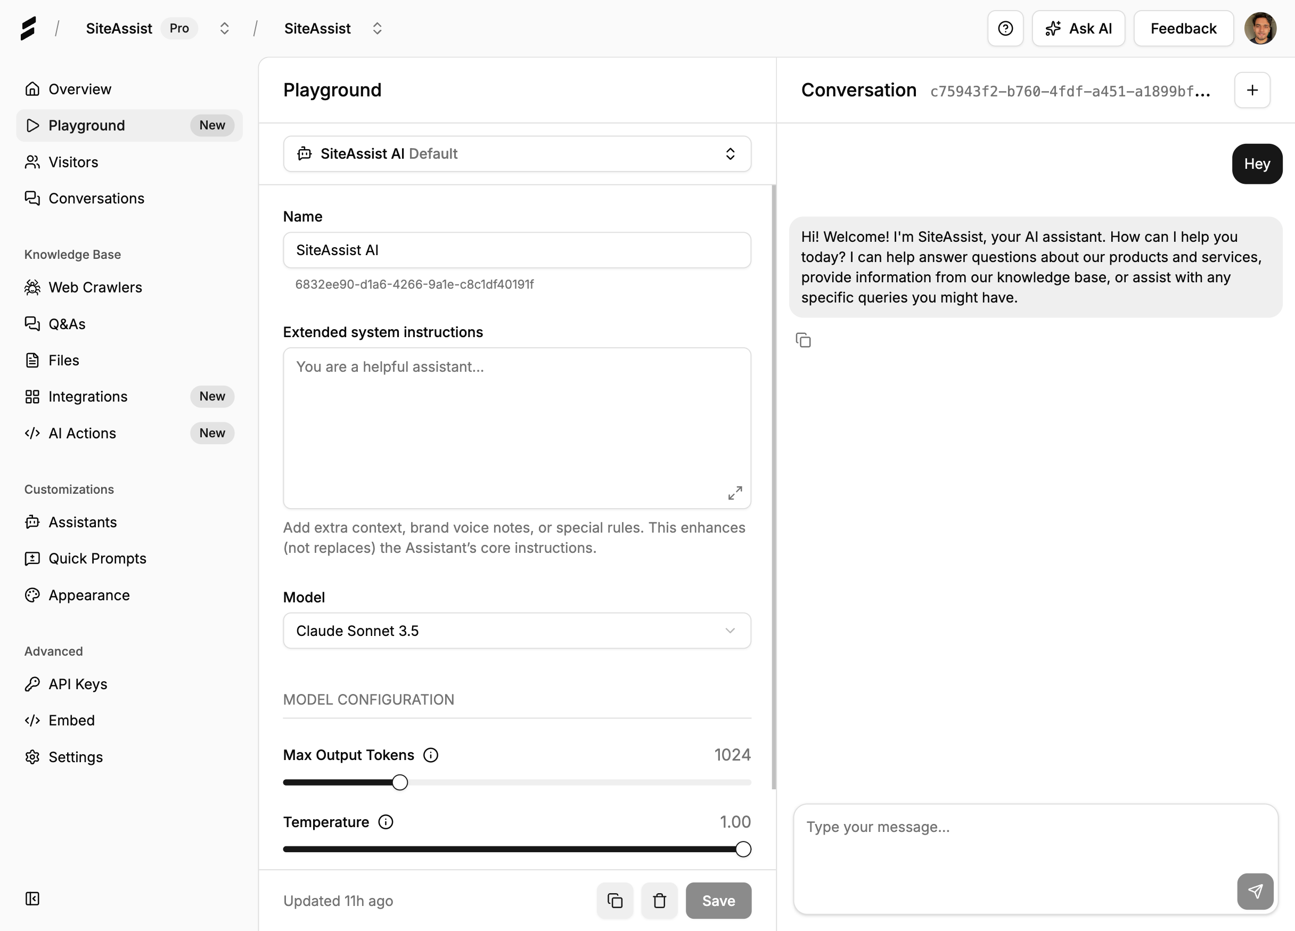Send message with paper plane icon
The image size is (1295, 931).
pyautogui.click(x=1255, y=891)
